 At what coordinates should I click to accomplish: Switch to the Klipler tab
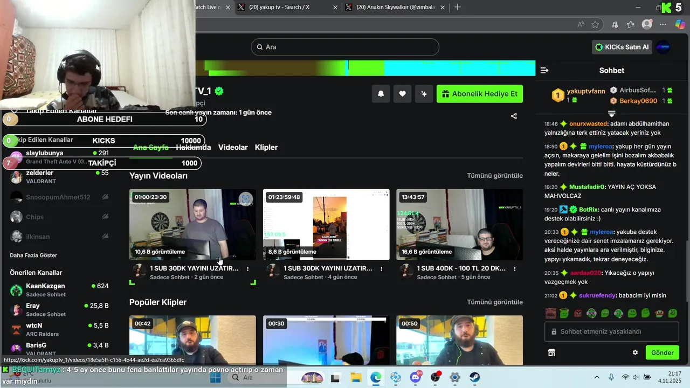tap(266, 147)
